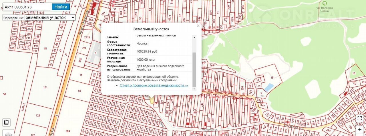The image size is (366, 136).
Task: Select land parcel 121 on the map
Action: 45,87
